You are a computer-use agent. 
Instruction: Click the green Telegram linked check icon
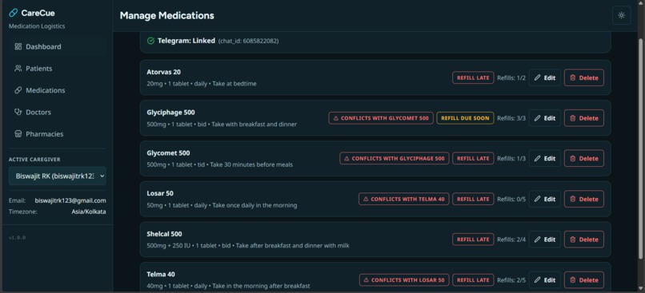pos(150,41)
